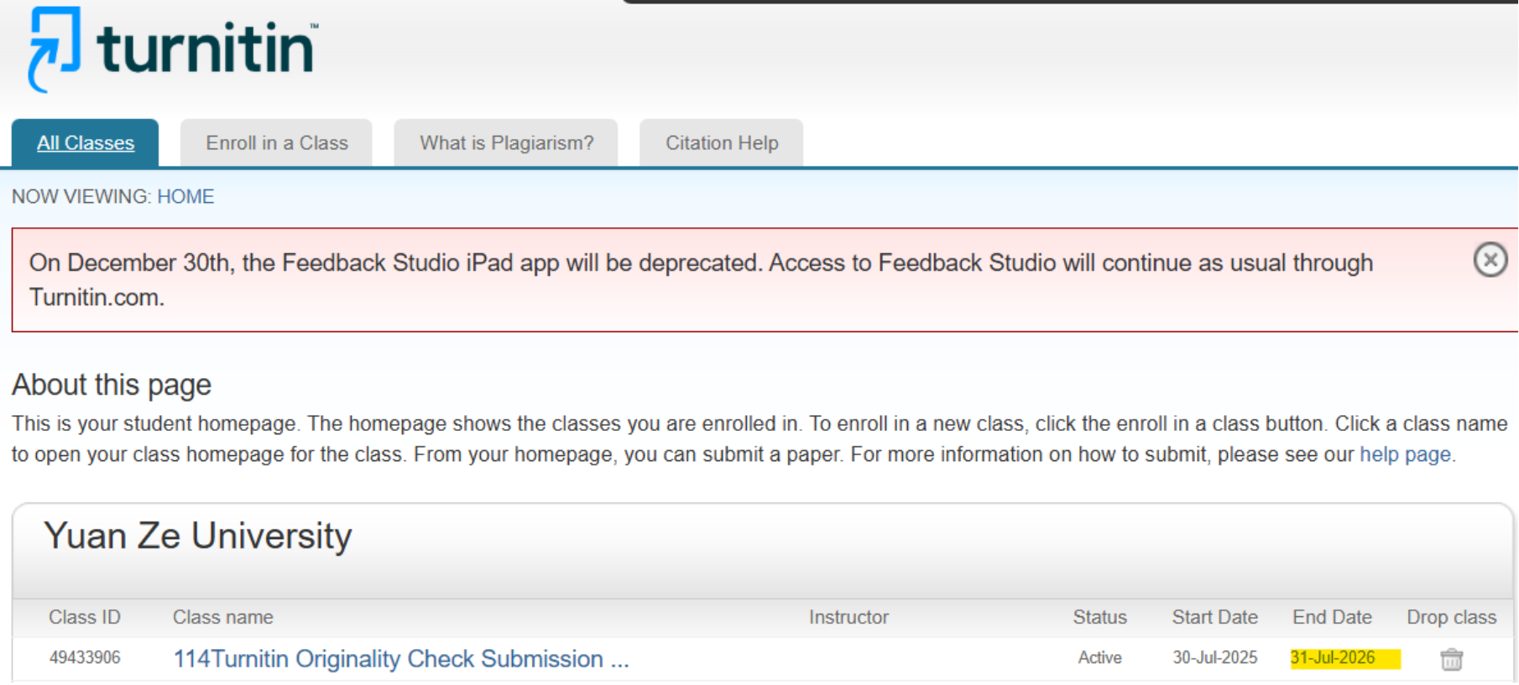The image size is (1519, 685).
Task: Click the Drop class column header
Action: tap(1451, 618)
